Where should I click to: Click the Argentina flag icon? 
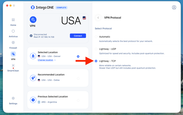tap(39, 102)
